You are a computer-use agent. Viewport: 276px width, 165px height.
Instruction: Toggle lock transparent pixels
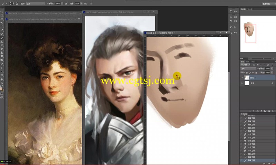(x=247, y=73)
